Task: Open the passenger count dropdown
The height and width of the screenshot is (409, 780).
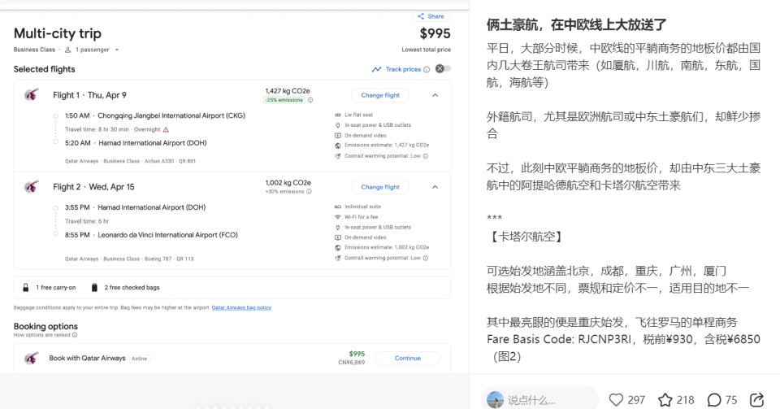Action: (117, 50)
